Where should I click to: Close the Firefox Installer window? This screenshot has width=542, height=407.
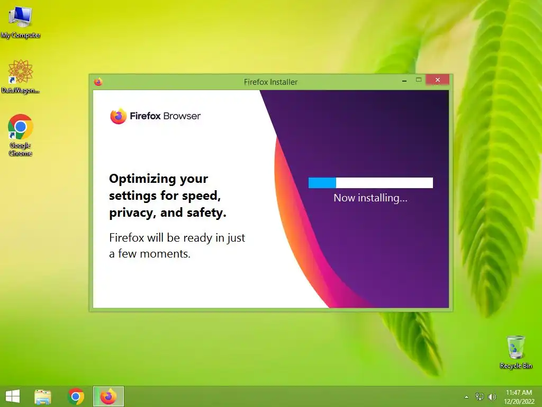(x=438, y=80)
